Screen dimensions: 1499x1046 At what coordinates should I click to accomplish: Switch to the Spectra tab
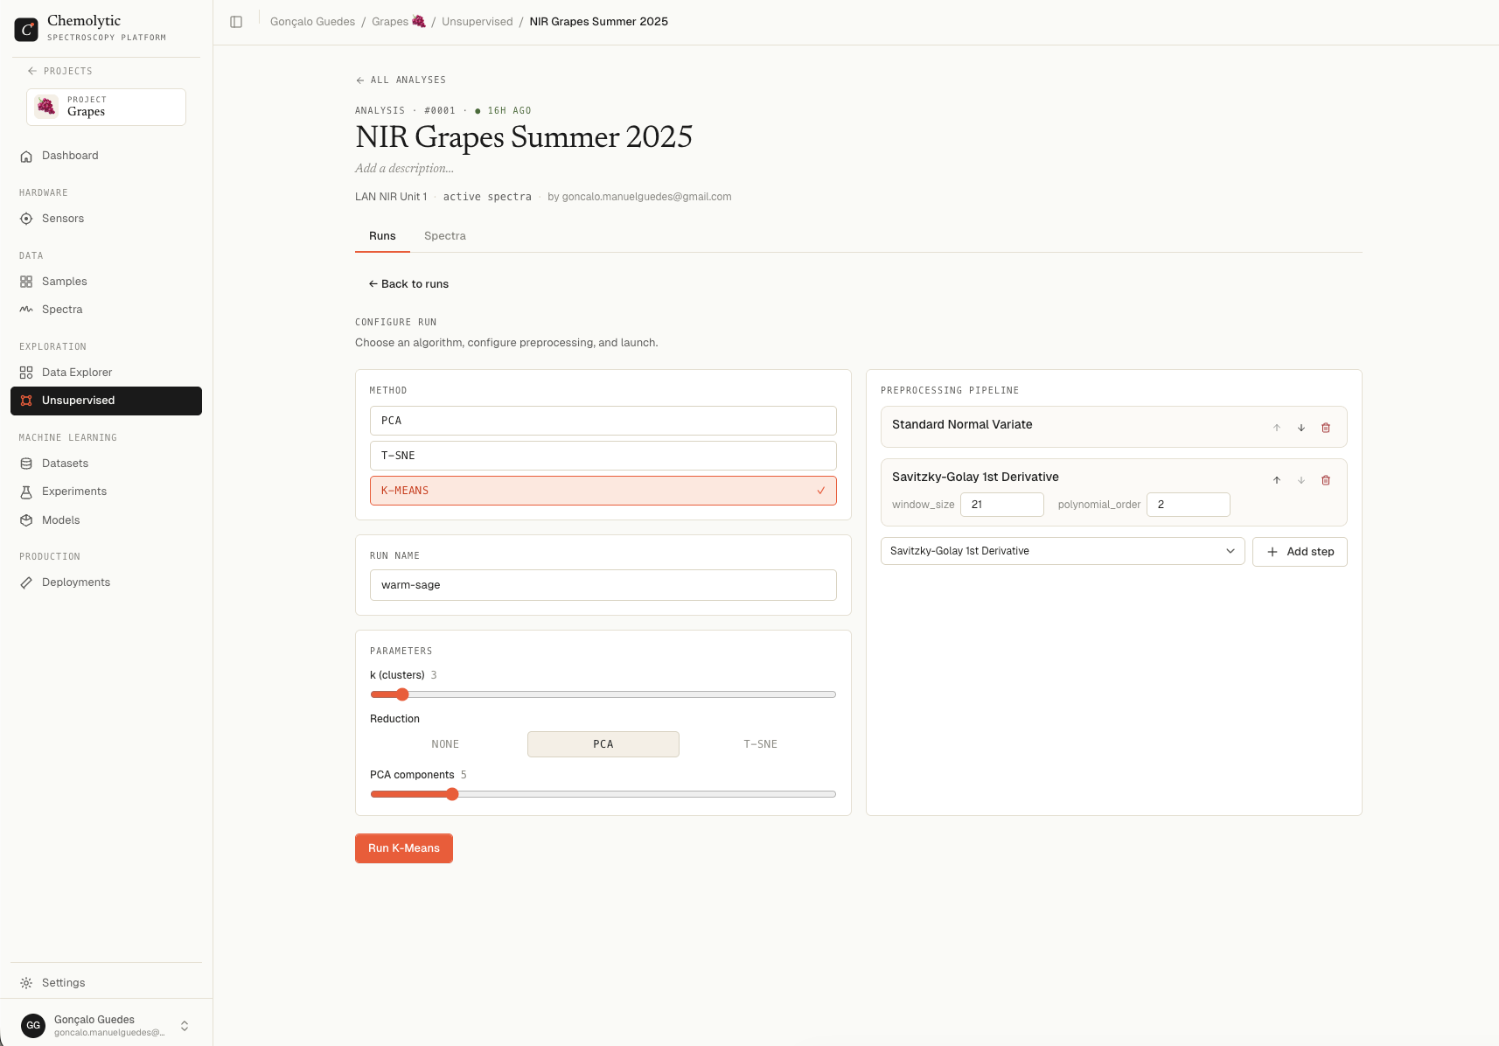[445, 236]
